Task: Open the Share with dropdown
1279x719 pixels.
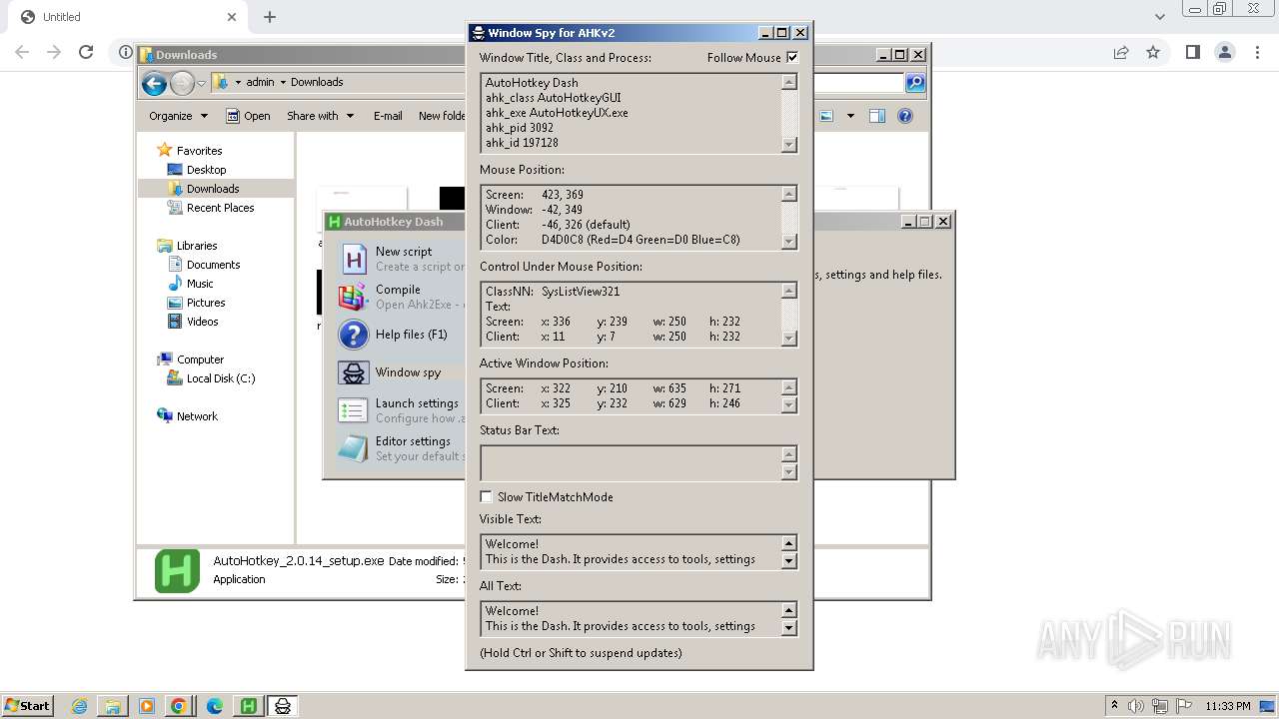Action: (320, 116)
